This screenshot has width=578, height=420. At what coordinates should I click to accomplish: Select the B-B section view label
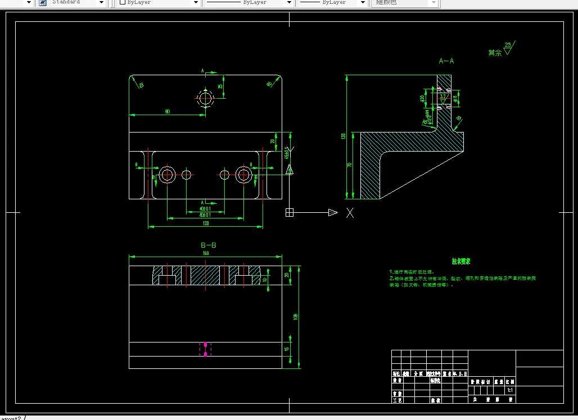pyautogui.click(x=208, y=245)
